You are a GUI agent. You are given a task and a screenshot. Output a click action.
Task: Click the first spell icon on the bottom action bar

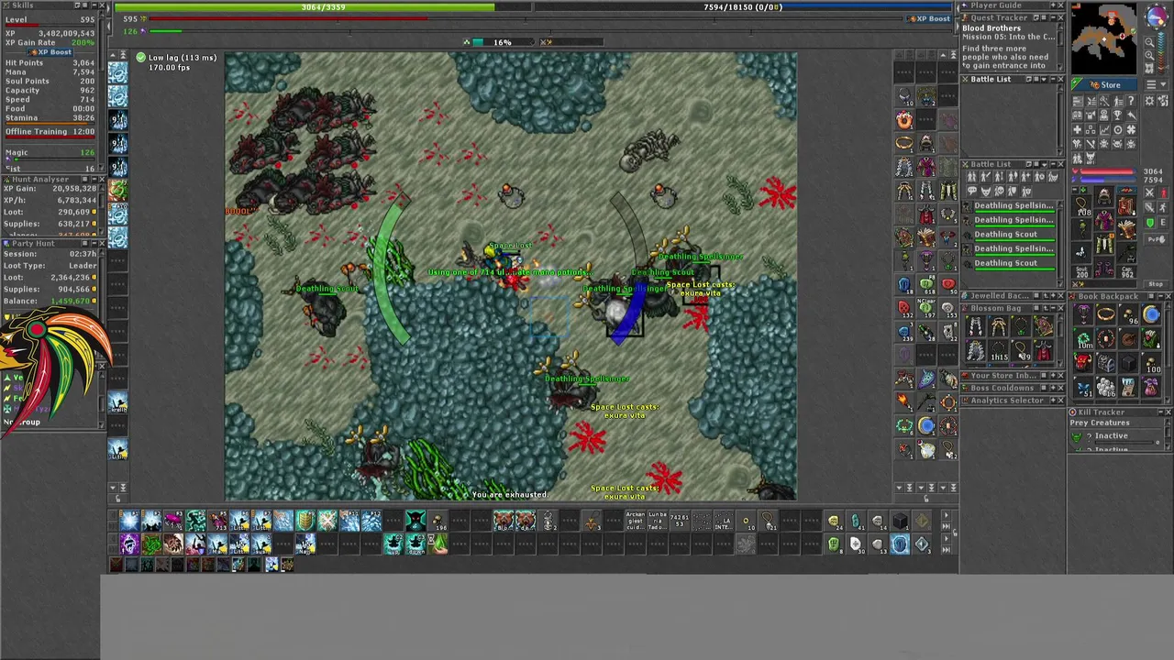[130, 521]
